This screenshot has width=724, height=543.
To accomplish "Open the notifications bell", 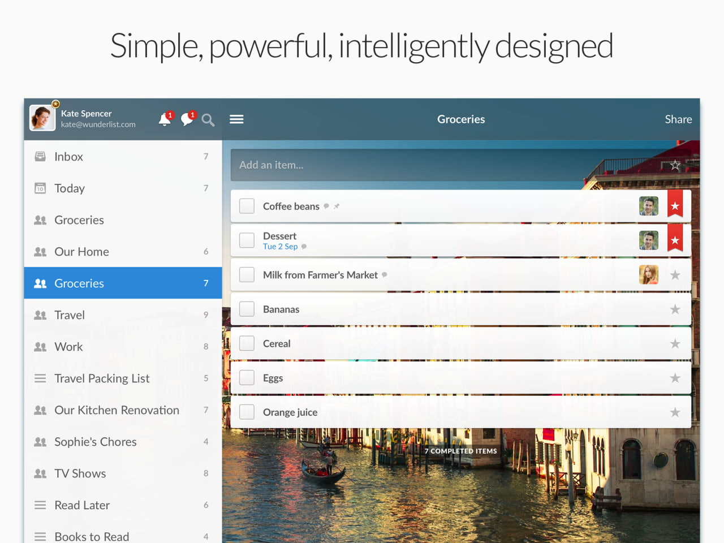I will tap(165, 119).
